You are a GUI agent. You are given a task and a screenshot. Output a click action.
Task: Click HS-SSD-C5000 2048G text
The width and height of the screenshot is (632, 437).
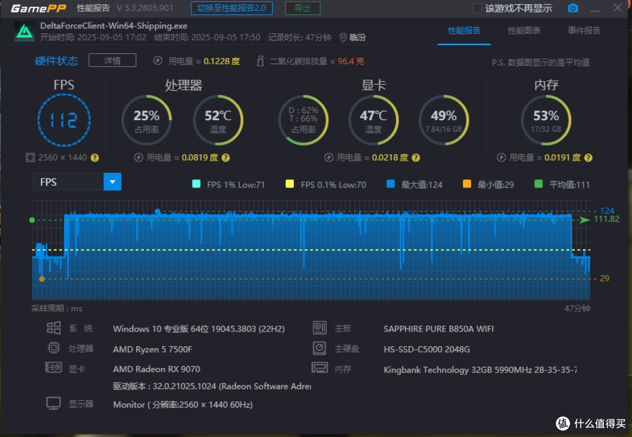coord(427,349)
